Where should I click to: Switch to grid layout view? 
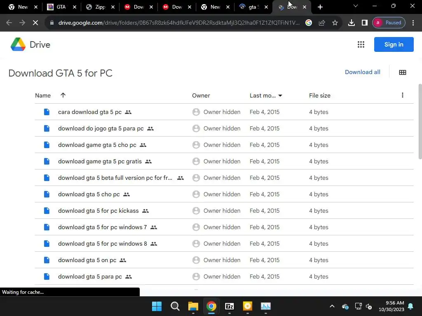coord(403,72)
